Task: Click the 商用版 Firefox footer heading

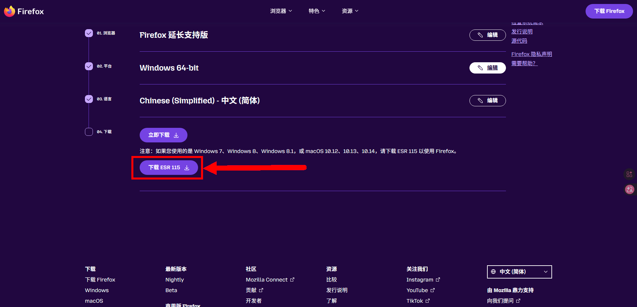Action: coord(183,305)
